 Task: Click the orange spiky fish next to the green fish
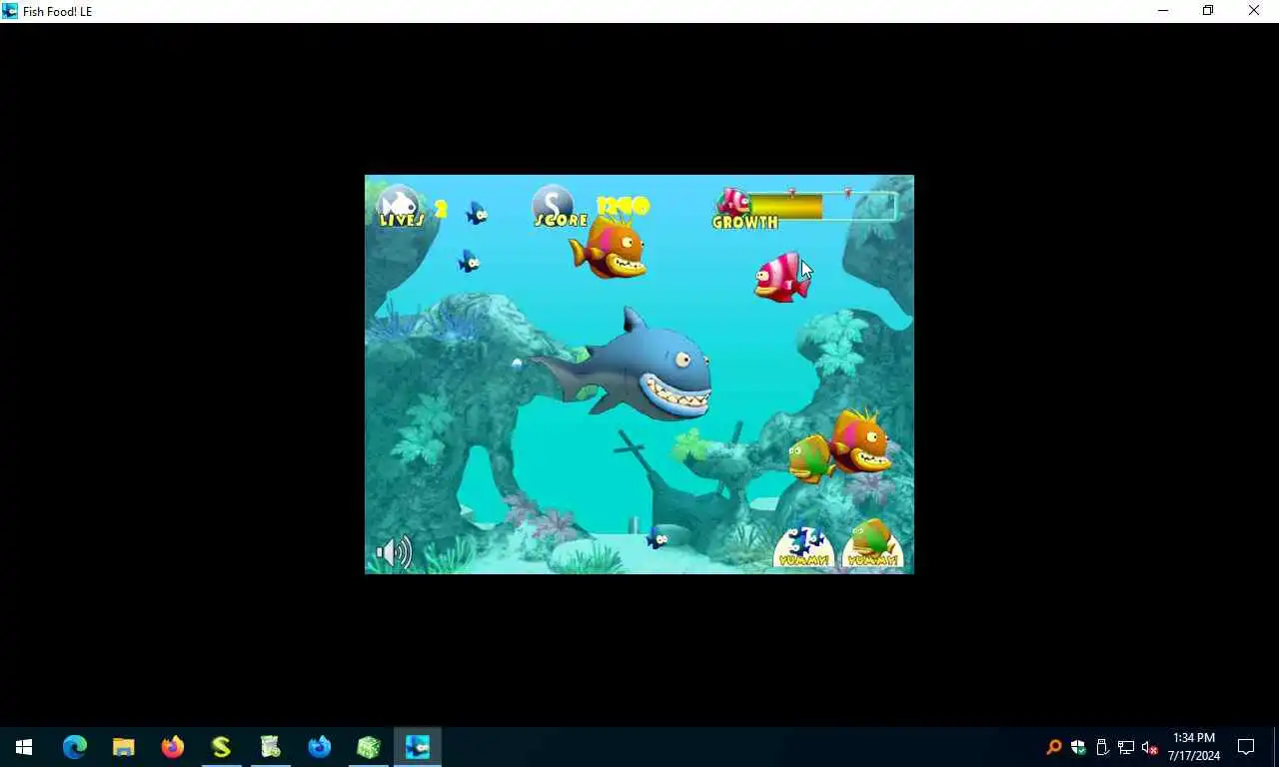(x=860, y=440)
